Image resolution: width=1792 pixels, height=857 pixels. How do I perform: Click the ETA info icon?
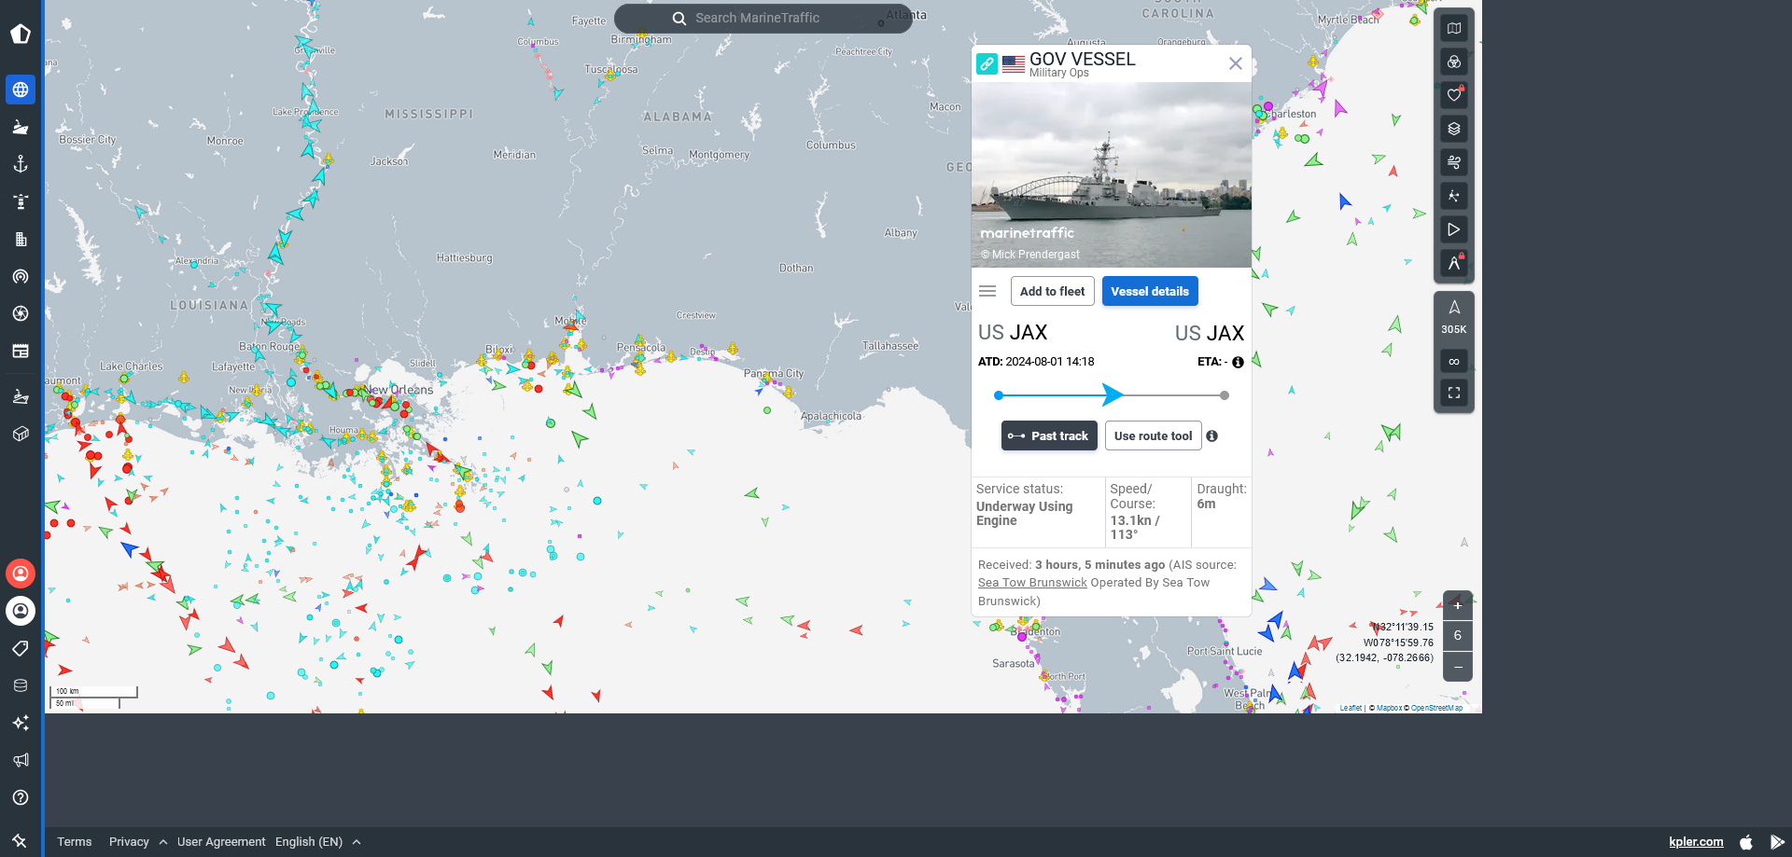tap(1238, 362)
